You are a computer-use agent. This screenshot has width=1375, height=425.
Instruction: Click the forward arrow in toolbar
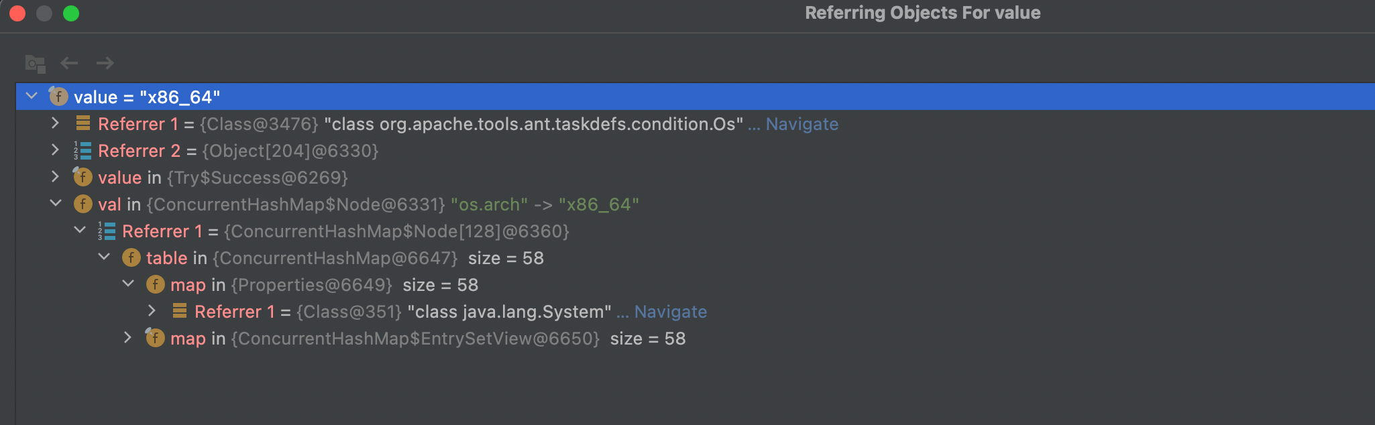tap(105, 63)
